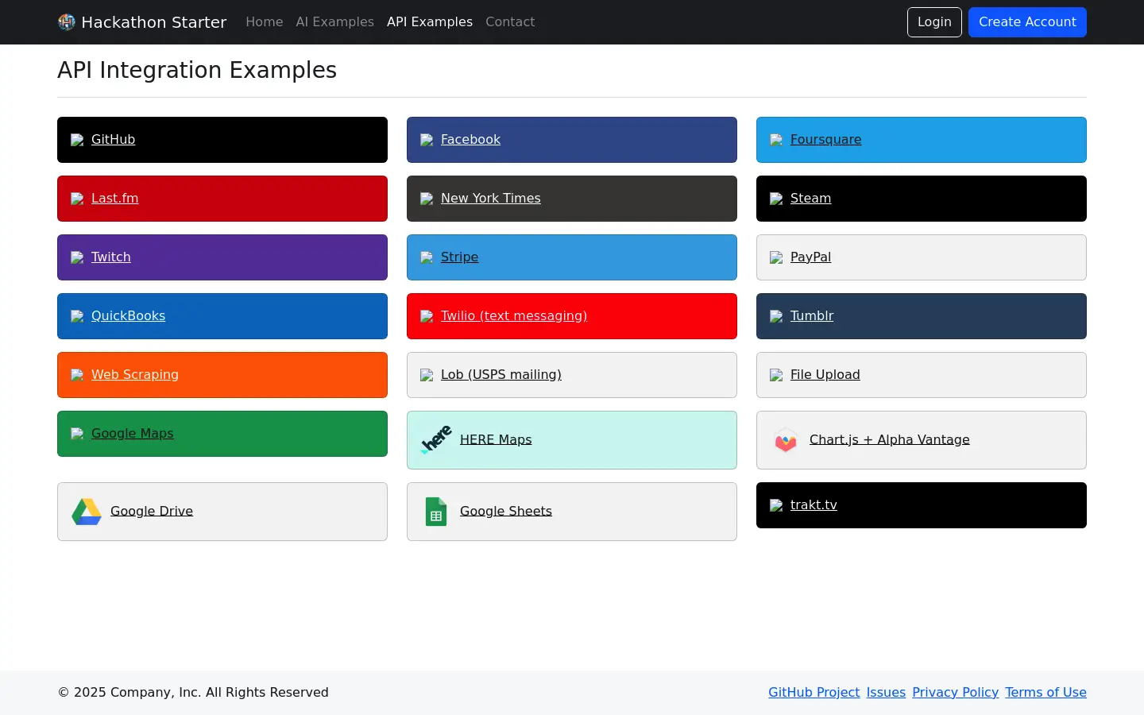Open the Web Scraping example link
The height and width of the screenshot is (715, 1144).
tap(135, 375)
